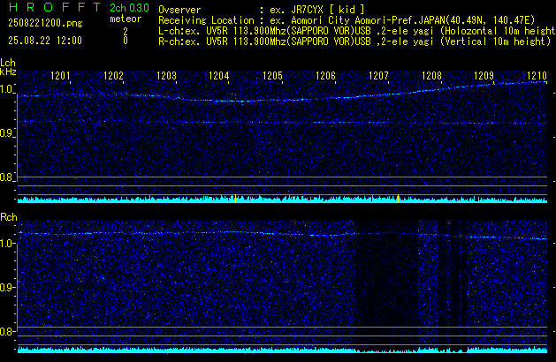Click the timestamp "25.08.22 12:00"
556x362 pixels.
click(45, 41)
